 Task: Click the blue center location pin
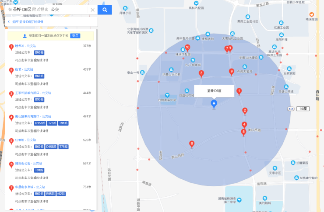(x=214, y=104)
